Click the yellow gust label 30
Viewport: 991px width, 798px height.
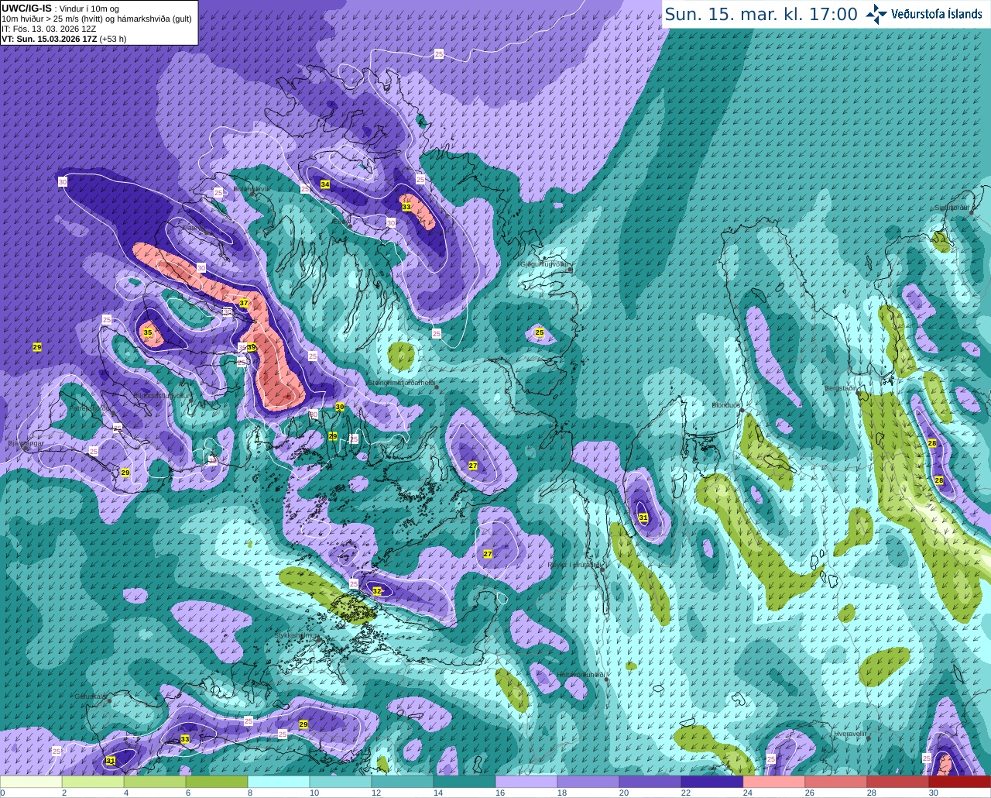point(340,407)
